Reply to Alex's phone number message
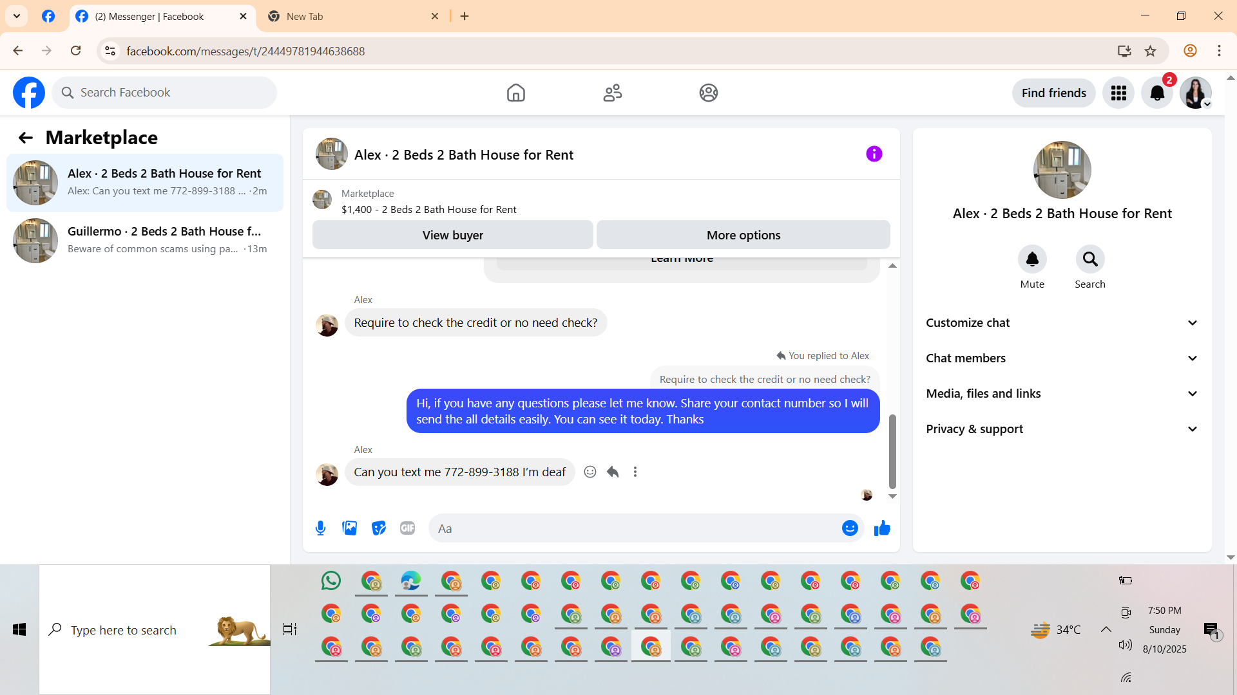 click(x=613, y=472)
